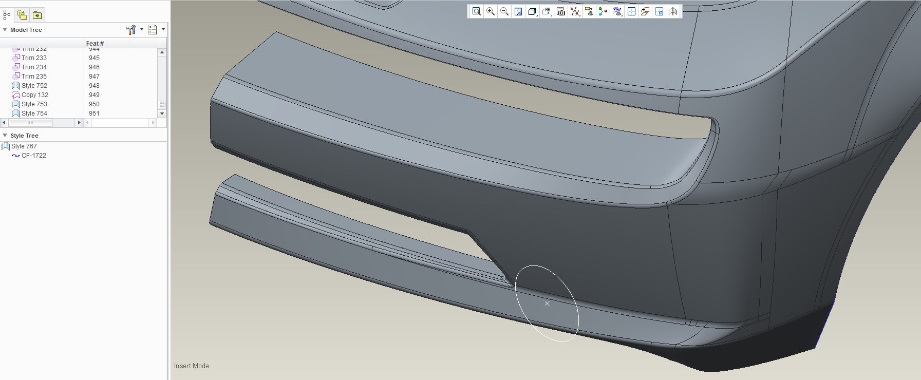Click the four-pane view layout icon
The image size is (921, 380).
pos(659,11)
